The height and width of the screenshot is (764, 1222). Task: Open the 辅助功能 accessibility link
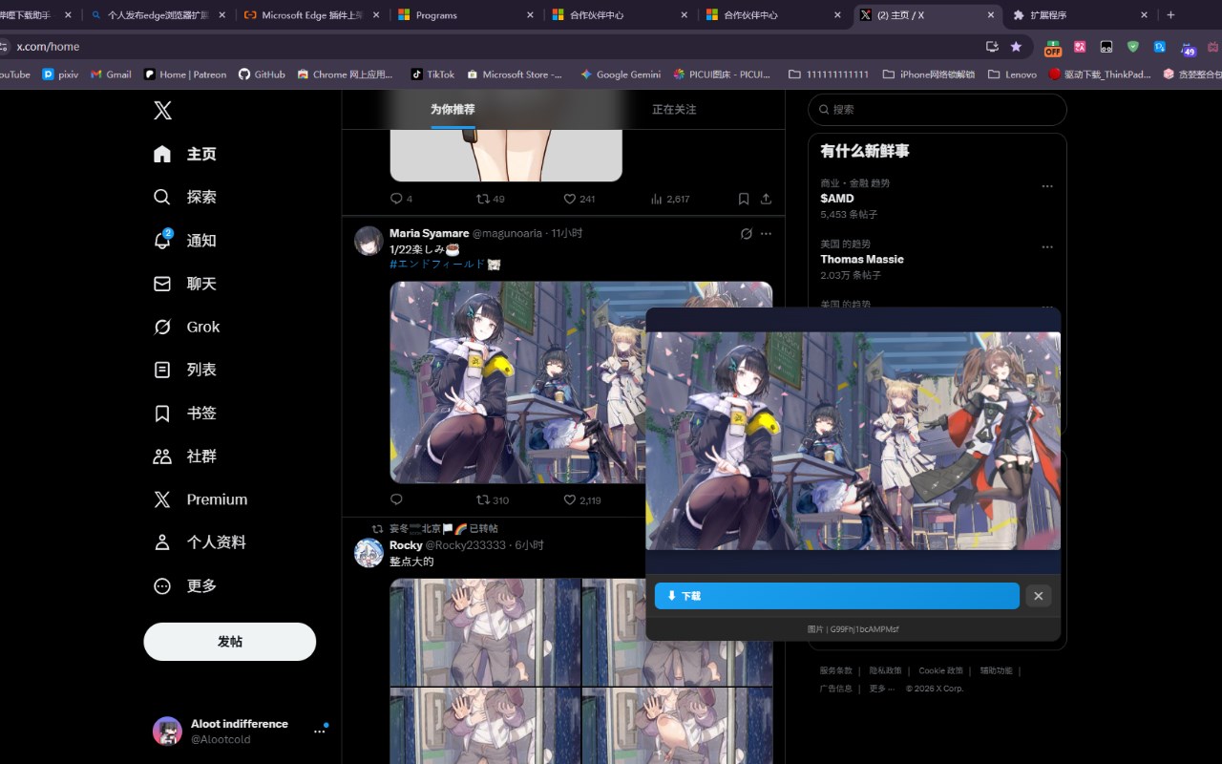pyautogui.click(x=996, y=670)
